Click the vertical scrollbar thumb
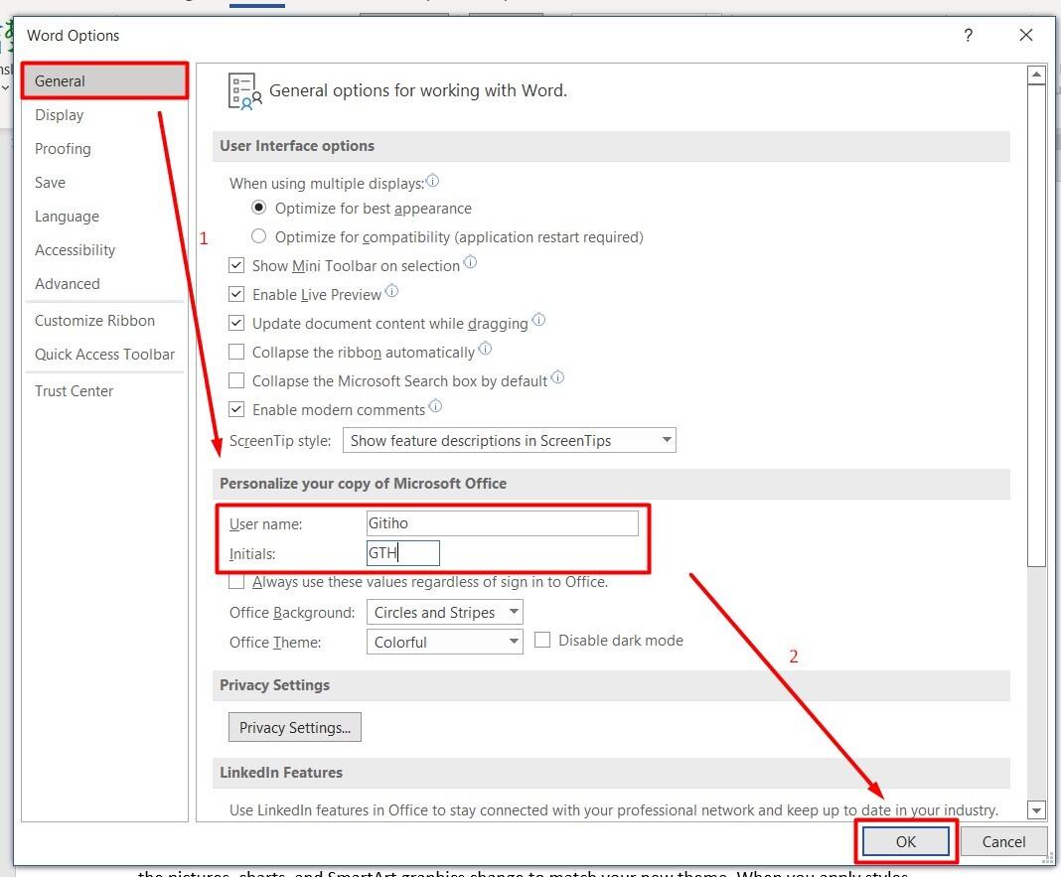The height and width of the screenshot is (877, 1061). (x=1036, y=326)
